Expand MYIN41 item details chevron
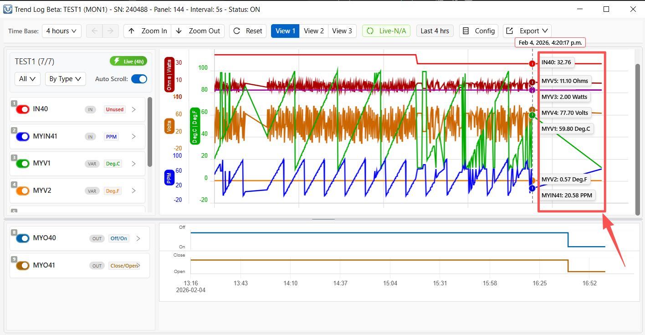Image resolution: width=645 pixels, height=335 pixels. (x=134, y=136)
